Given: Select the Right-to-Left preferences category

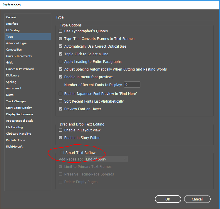Looking at the screenshot, I should (14, 147).
